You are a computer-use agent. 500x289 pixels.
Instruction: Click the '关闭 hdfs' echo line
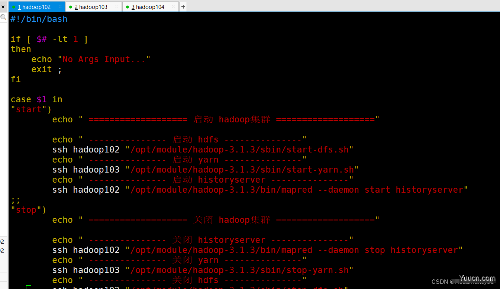click(179, 280)
